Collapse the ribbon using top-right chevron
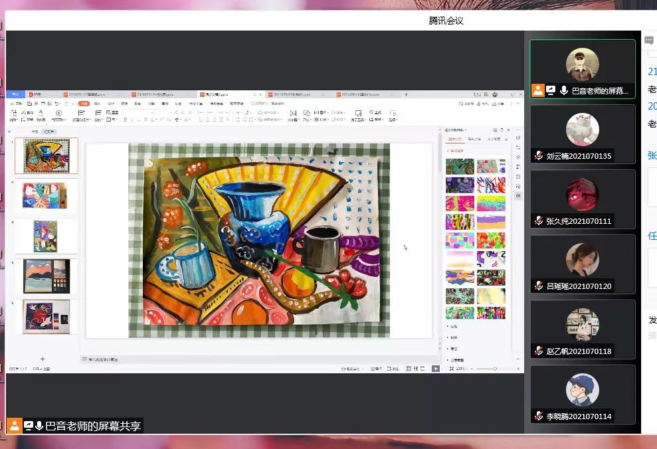This screenshot has width=657, height=449. pos(517,104)
